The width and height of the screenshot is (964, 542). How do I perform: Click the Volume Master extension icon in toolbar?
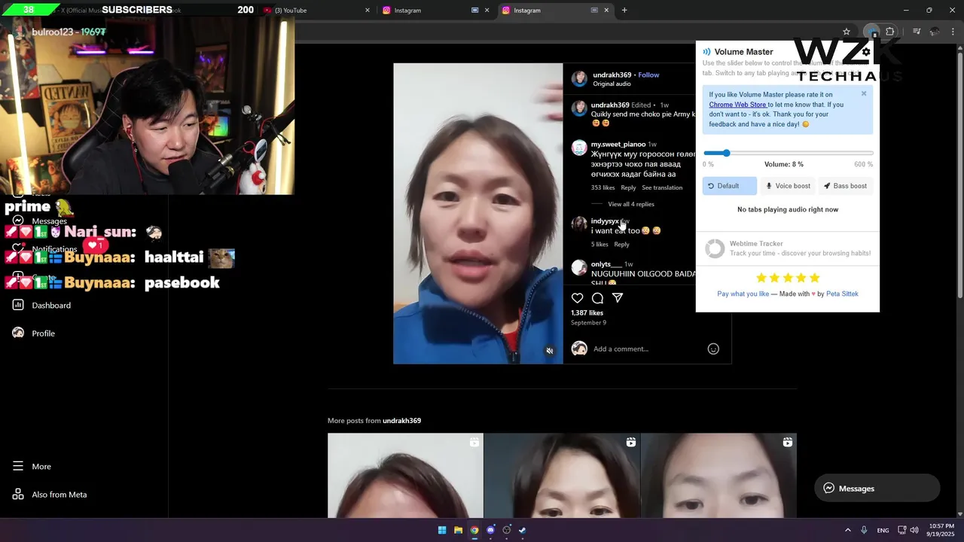[871, 32]
